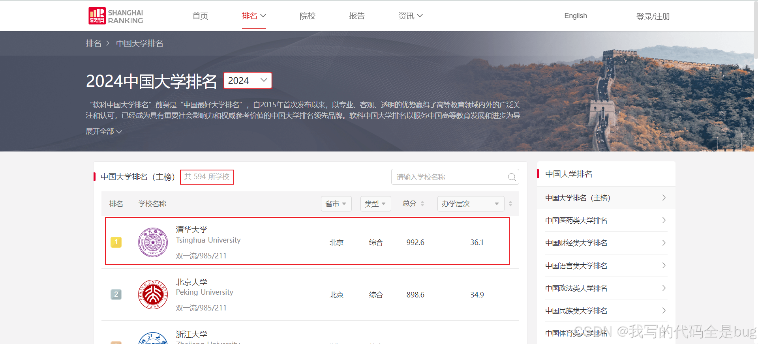Open the 类型 filter dropdown
Image resolution: width=758 pixels, height=344 pixels.
[375, 204]
